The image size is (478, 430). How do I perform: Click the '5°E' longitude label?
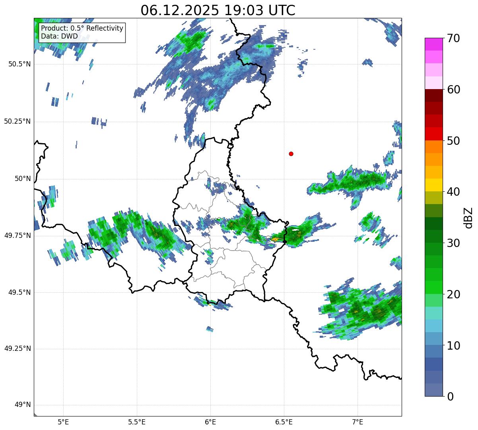tap(63, 422)
